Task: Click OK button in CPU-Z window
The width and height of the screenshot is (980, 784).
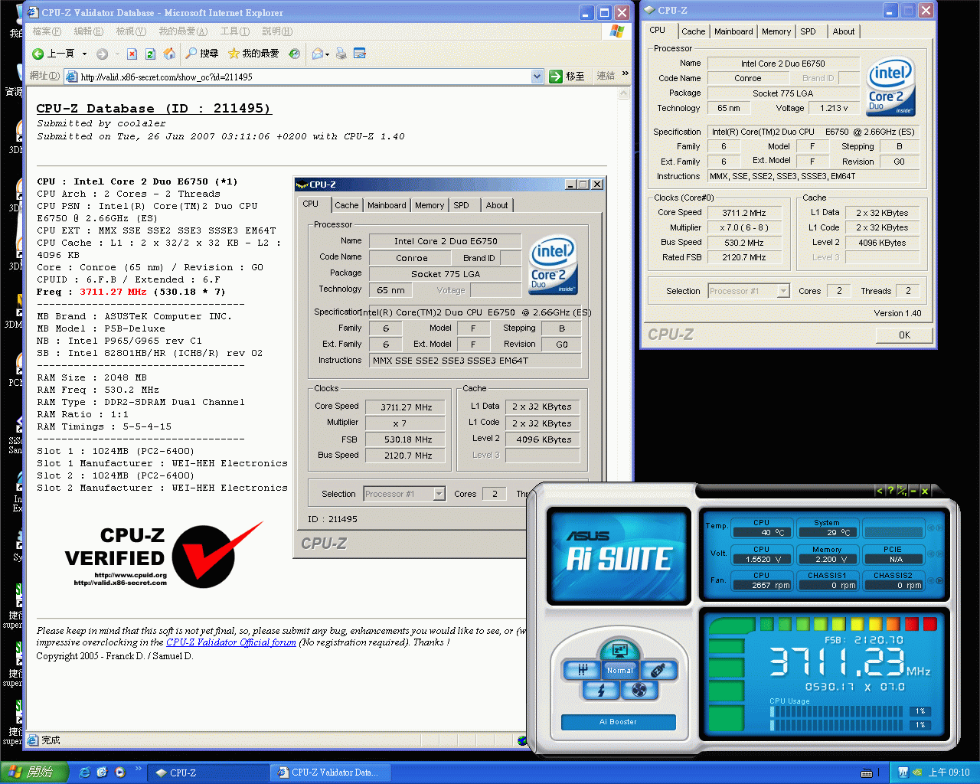Action: [x=904, y=335]
